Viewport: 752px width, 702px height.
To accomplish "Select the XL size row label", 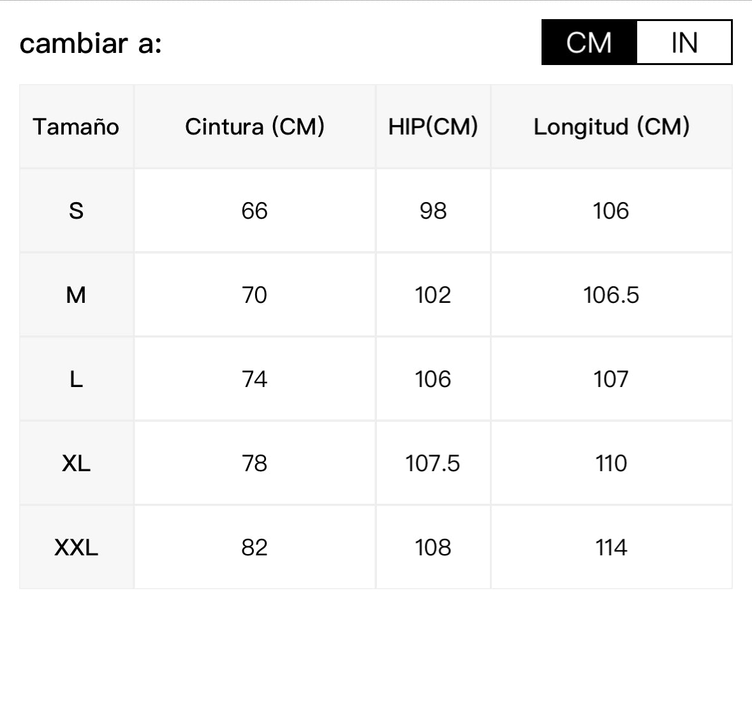I will (76, 464).
